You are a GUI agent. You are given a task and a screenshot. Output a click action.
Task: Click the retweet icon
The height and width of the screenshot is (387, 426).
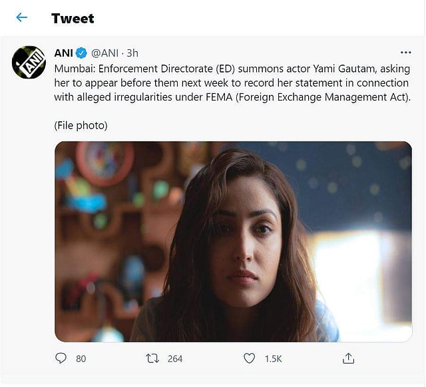[152, 358]
